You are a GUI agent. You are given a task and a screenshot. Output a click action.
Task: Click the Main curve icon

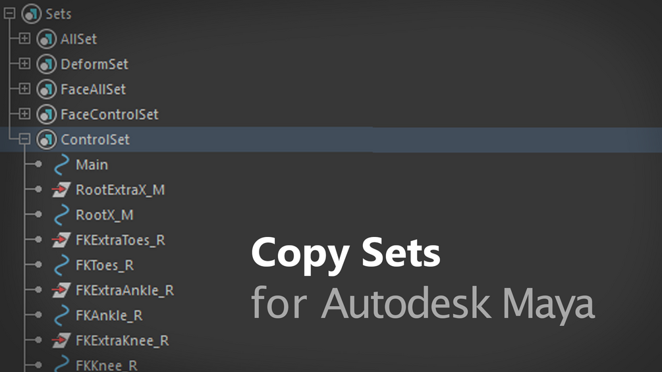coord(61,165)
